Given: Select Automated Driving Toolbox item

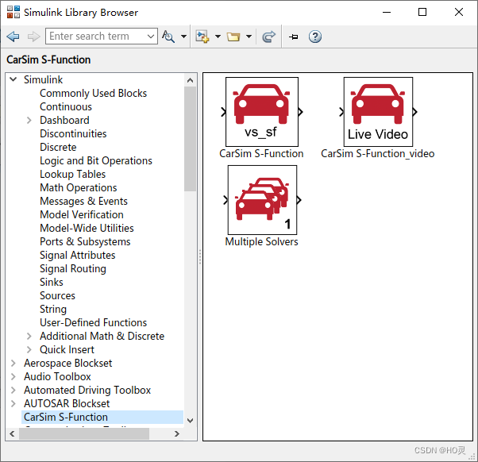Looking at the screenshot, I should pos(87,390).
